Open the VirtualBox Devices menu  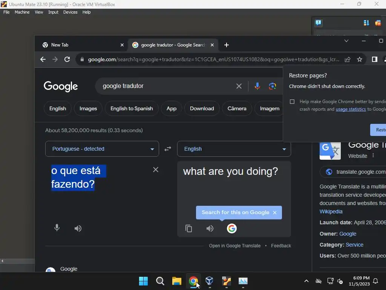pos(70,12)
